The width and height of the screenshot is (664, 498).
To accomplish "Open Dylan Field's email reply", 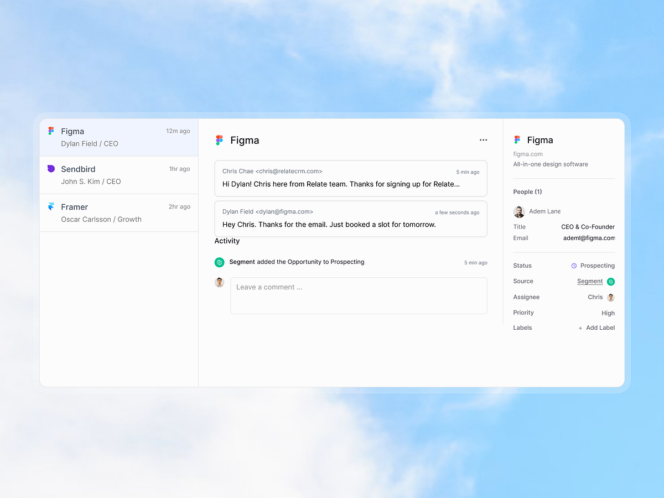I will click(x=351, y=219).
